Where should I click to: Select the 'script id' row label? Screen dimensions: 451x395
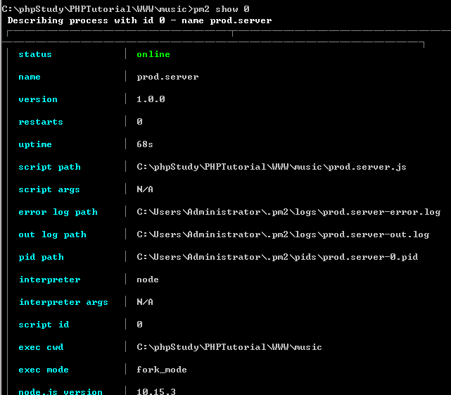click(44, 325)
